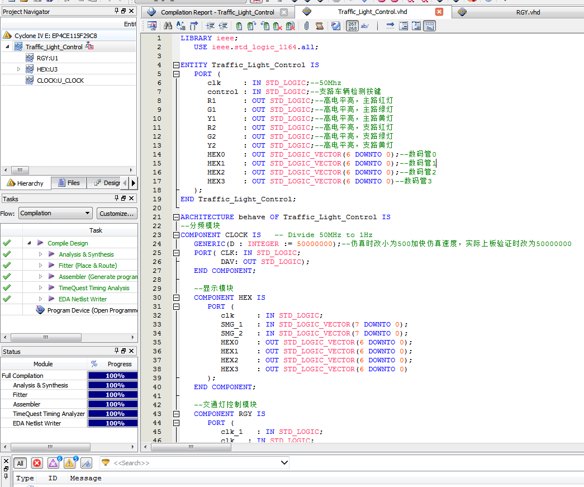Switch to the Files tab
Viewport: 584px width, 487px height.
coord(68,183)
